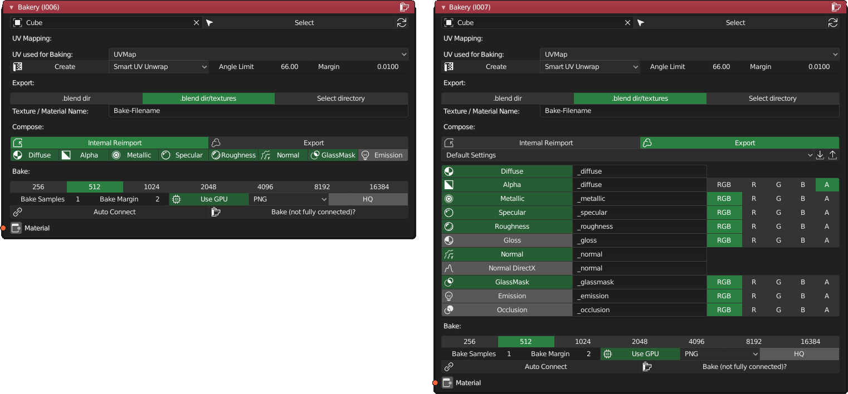This screenshot has height=394, width=848.
Task: Click the bake icon beside 'Bake (not fully connected)?' in Bakery (I007)
Action: 647,367
